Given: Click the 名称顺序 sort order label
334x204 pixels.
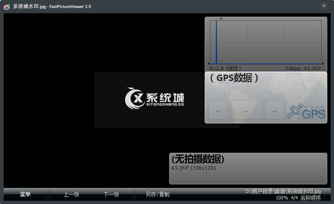Looking at the screenshot, I should click(x=311, y=198).
